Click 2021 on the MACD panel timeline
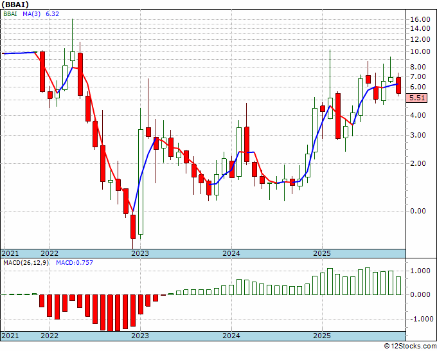 (x=10, y=336)
